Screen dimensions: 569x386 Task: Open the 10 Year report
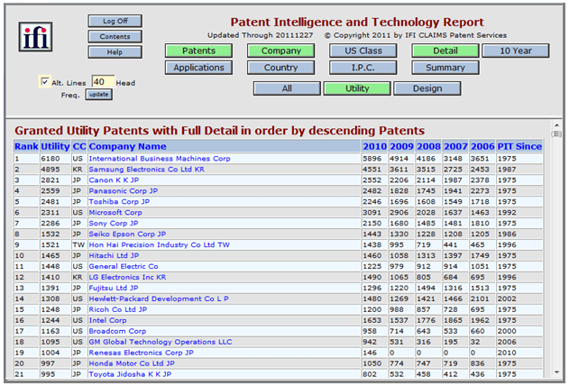[516, 51]
